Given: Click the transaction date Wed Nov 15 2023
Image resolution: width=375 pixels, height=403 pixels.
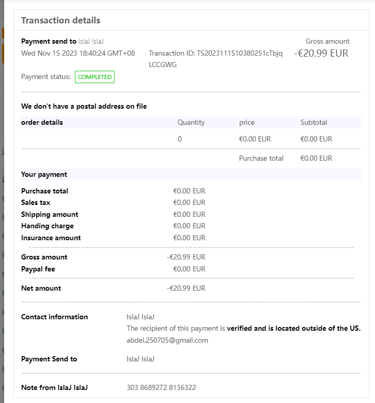Looking at the screenshot, I should tap(78, 53).
